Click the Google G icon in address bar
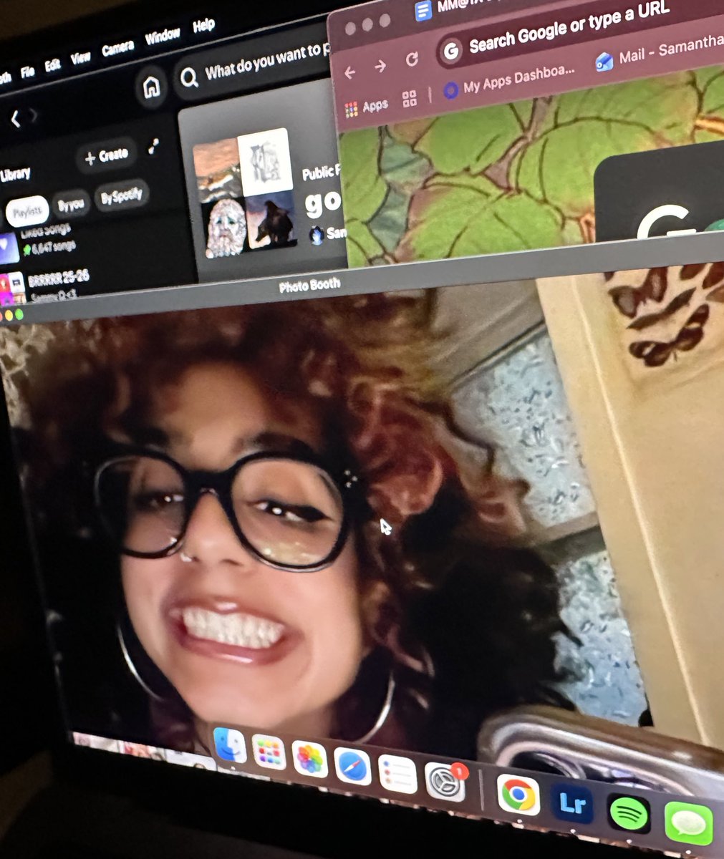Image resolution: width=724 pixels, height=859 pixels. 450,51
